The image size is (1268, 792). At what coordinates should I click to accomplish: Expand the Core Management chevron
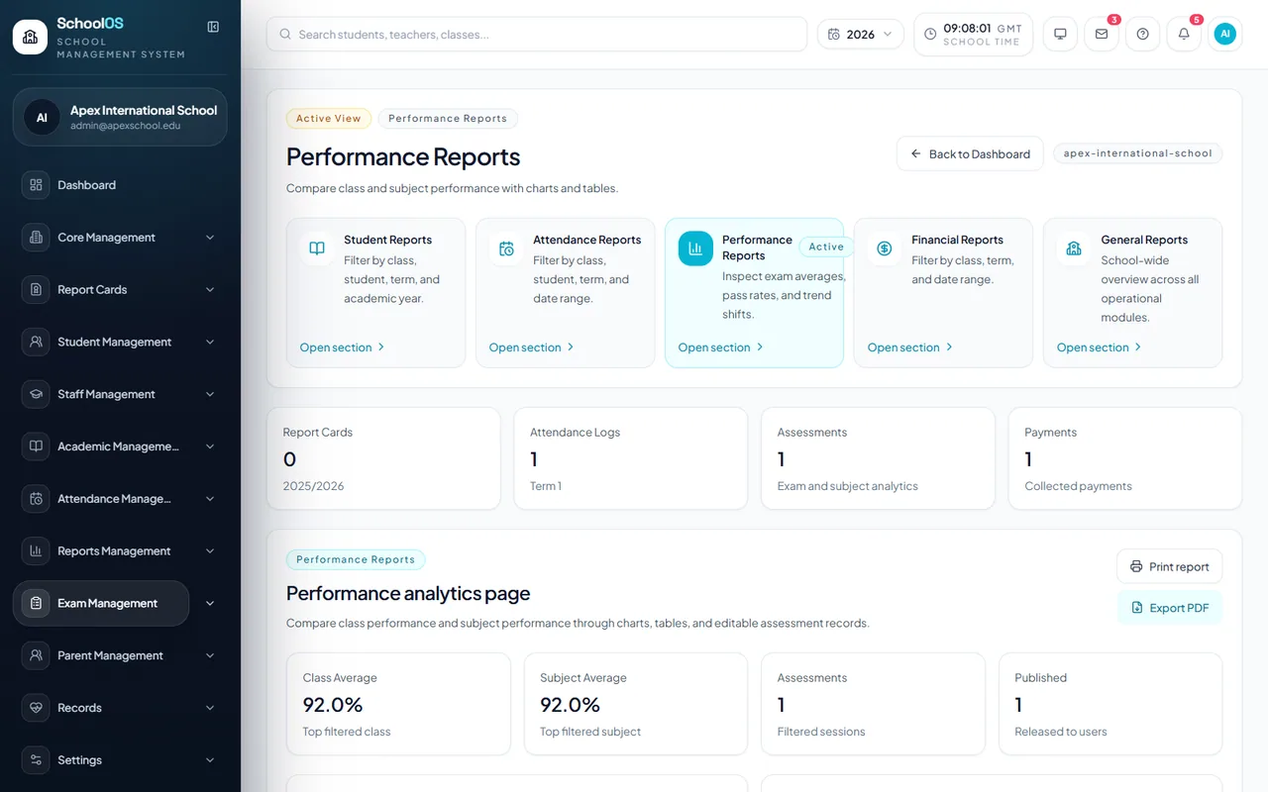coord(210,238)
